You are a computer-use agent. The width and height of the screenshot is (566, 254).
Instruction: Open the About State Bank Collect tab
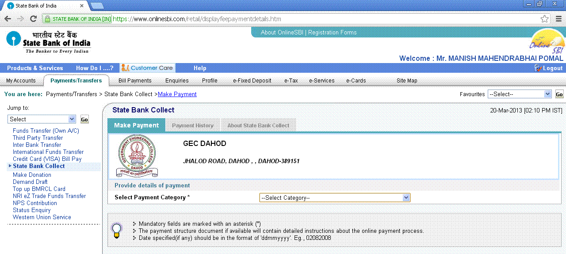258,126
